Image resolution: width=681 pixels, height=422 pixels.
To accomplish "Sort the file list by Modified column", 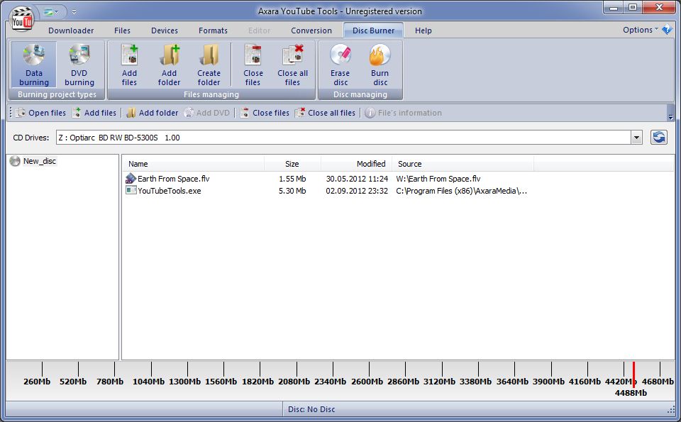I will [357, 164].
